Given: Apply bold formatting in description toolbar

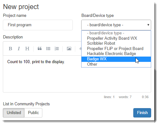Looking at the screenshot, I should point(10,49).
